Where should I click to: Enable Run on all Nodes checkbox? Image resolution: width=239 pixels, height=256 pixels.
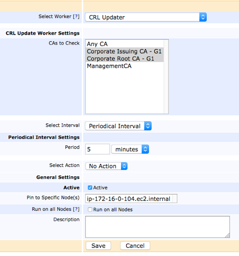(x=90, y=209)
